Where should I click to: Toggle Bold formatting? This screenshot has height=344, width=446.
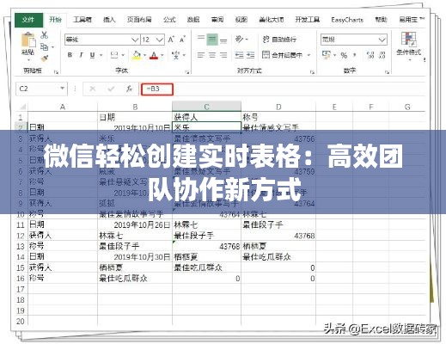[70, 55]
